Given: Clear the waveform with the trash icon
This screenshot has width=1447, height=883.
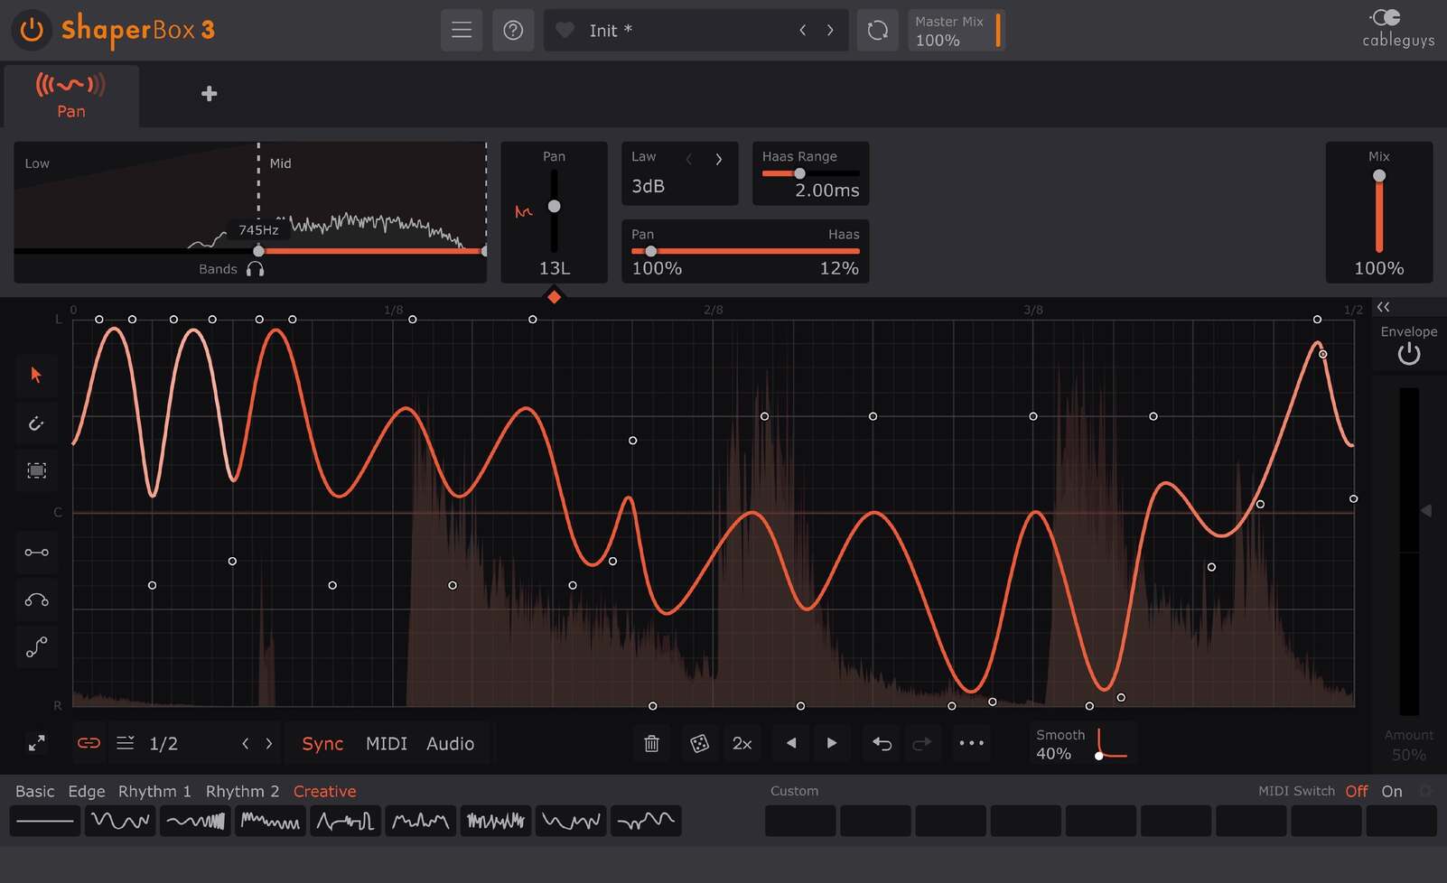Looking at the screenshot, I should [x=651, y=743].
